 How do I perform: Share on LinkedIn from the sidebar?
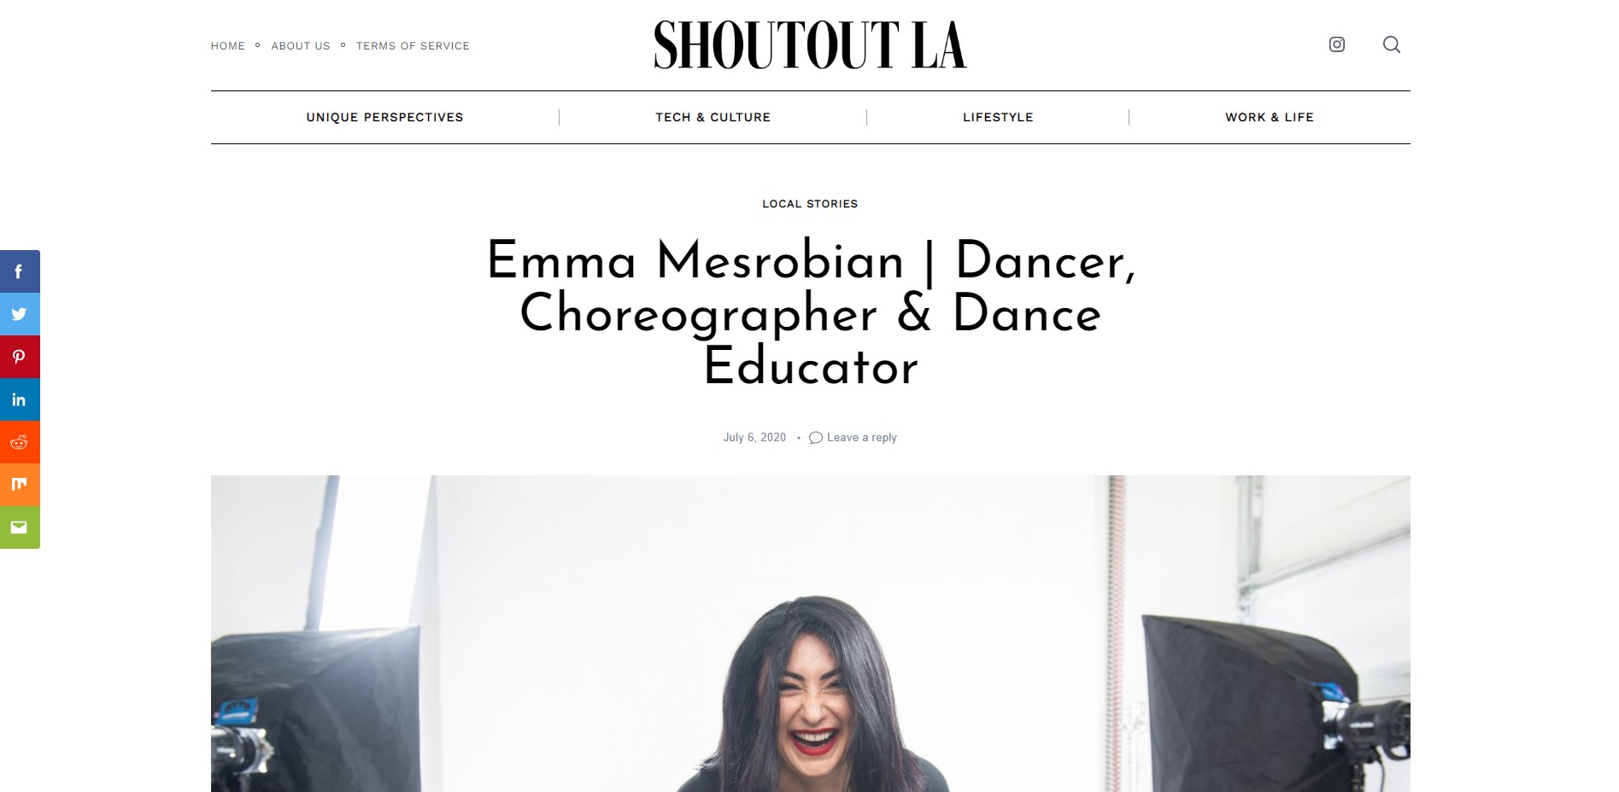pyautogui.click(x=20, y=399)
